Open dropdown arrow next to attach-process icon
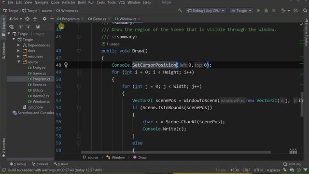This screenshot has height=174, width=309. coord(289,11)
